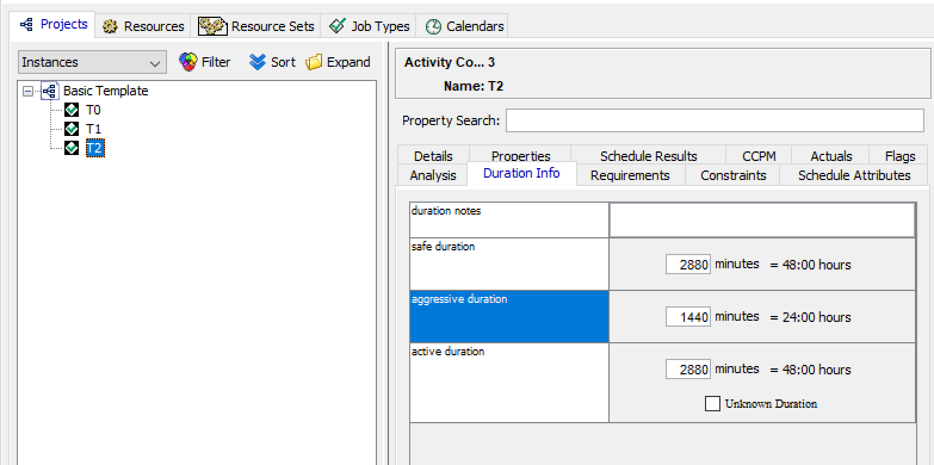
Task: Select the aggressive duration row label
Action: coord(509,316)
